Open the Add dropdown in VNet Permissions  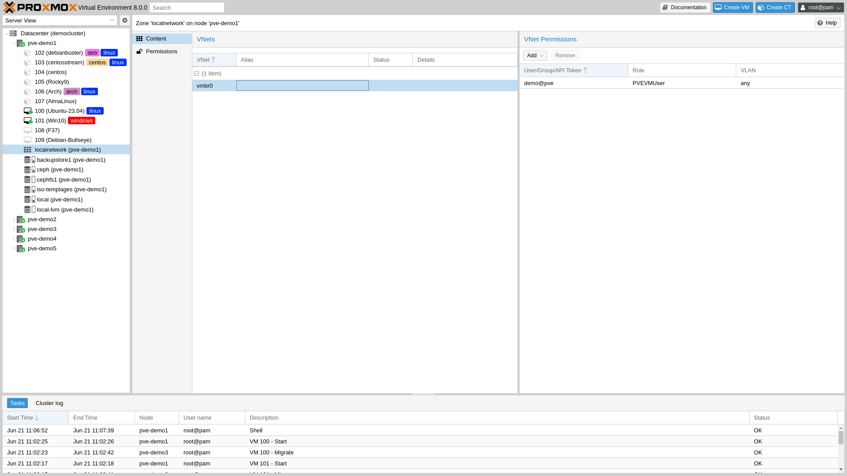[x=535, y=56]
